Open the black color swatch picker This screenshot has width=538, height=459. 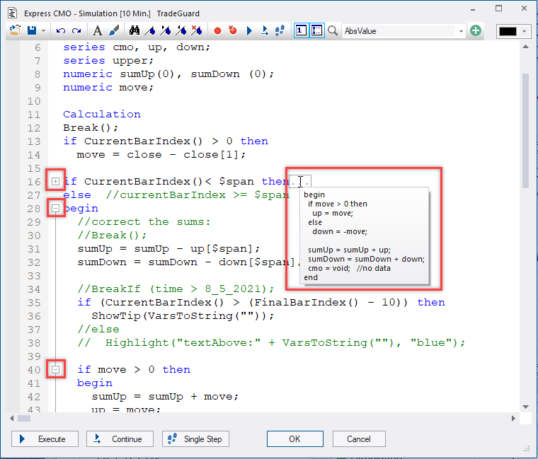coord(513,31)
